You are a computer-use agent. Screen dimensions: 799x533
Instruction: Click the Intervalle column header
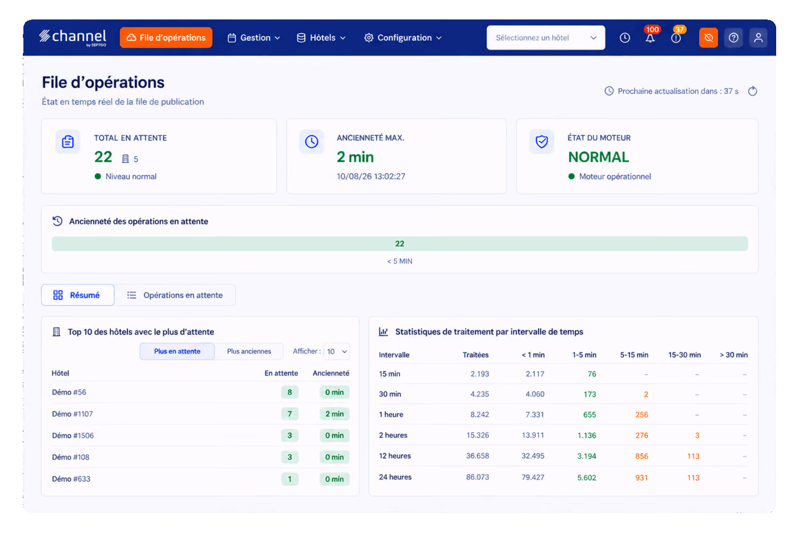click(x=394, y=355)
